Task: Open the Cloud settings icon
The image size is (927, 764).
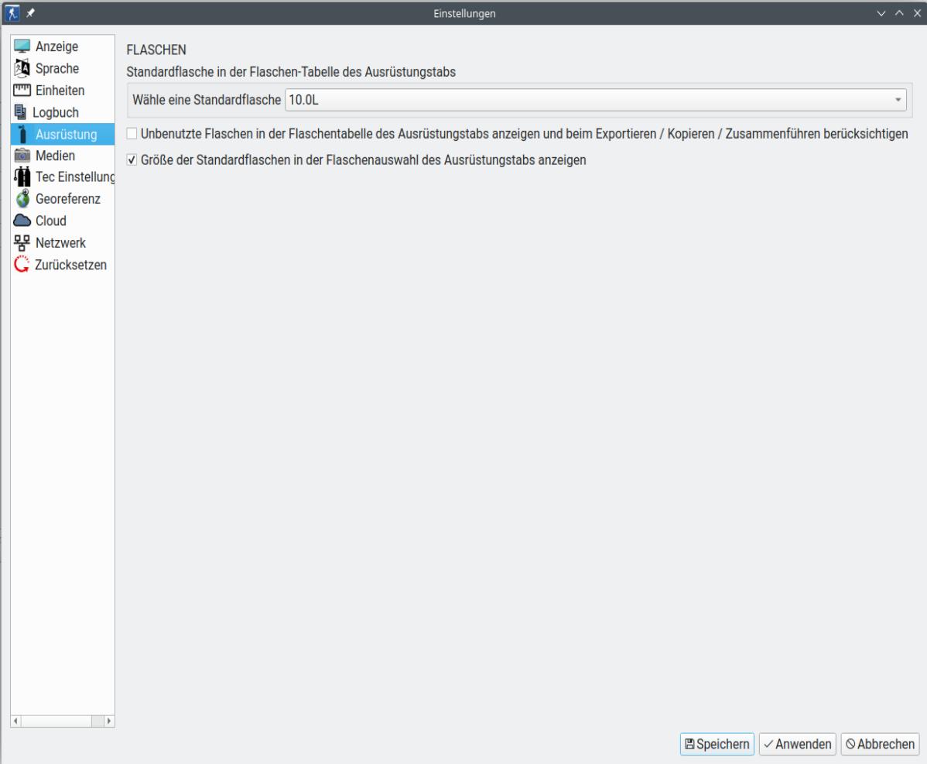Action: click(x=22, y=221)
